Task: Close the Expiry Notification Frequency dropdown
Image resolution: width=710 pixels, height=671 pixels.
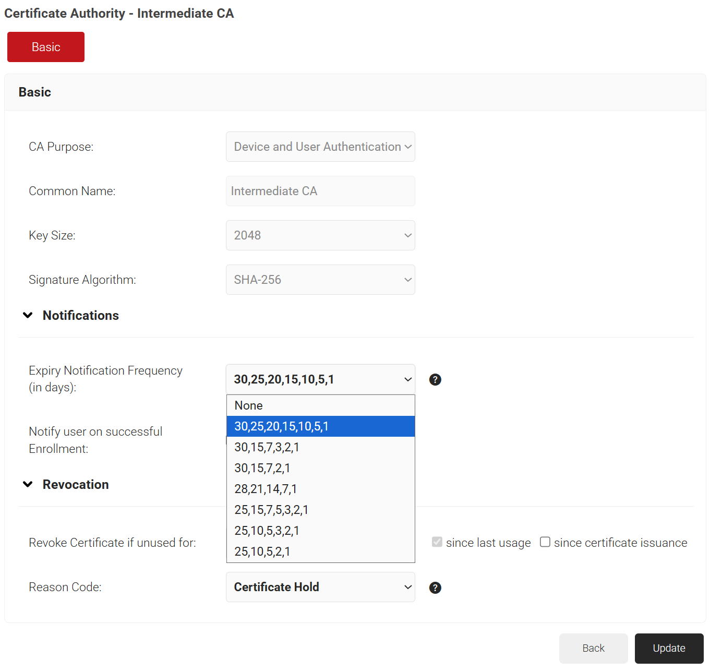Action: pos(320,379)
